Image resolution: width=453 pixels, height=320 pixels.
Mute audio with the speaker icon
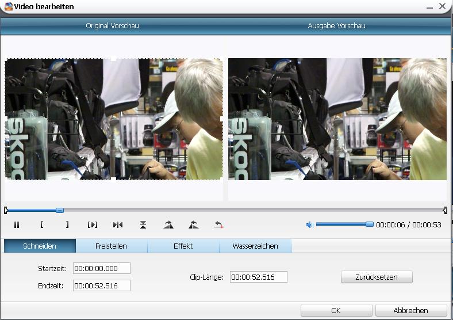pos(310,225)
